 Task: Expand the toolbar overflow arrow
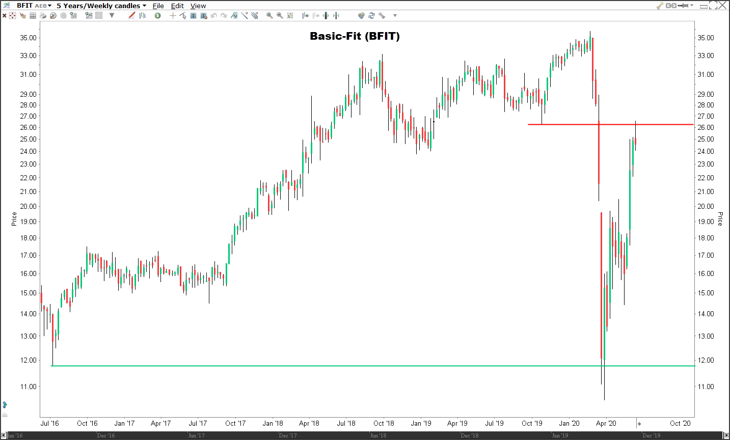(x=395, y=15)
